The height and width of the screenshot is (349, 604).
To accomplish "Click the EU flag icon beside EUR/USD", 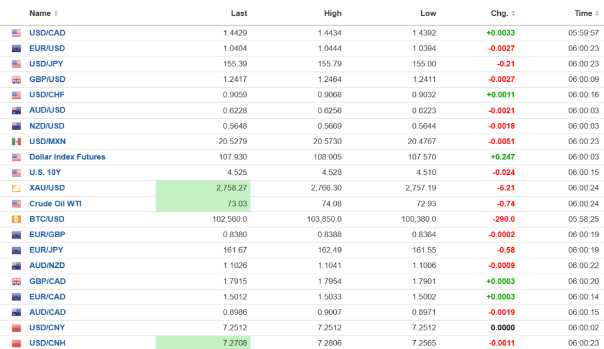I will click(17, 48).
